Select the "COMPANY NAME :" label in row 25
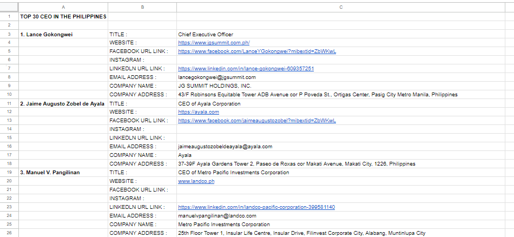The width and height of the screenshot is (514, 237). click(x=142, y=224)
